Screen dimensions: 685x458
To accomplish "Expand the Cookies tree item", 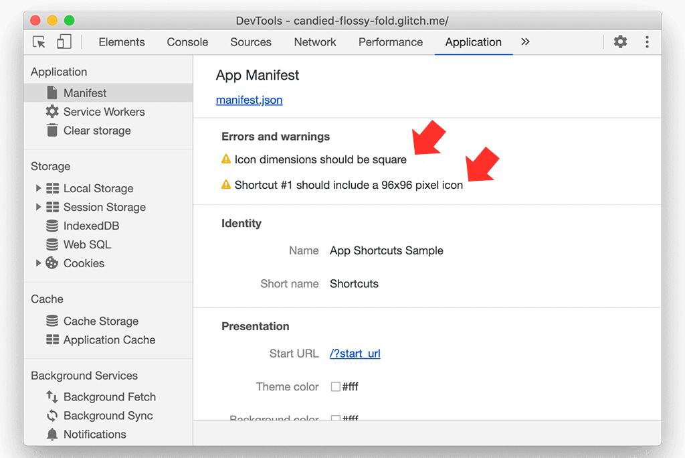I will coord(39,263).
